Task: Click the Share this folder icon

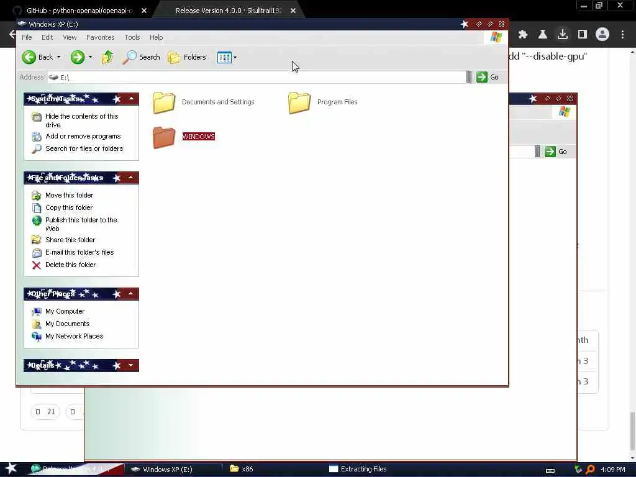Action: pos(37,240)
